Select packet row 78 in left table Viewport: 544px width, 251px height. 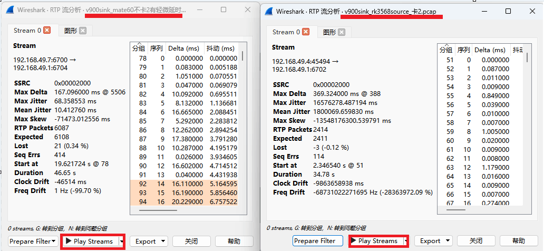[x=184, y=59]
